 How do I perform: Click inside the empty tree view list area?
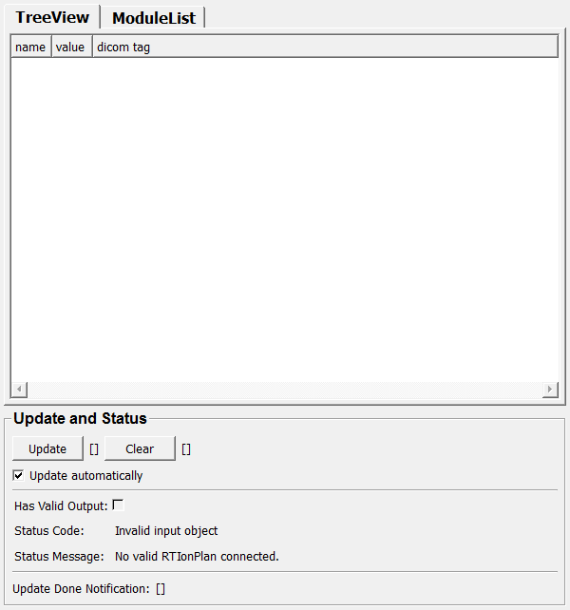(285, 219)
